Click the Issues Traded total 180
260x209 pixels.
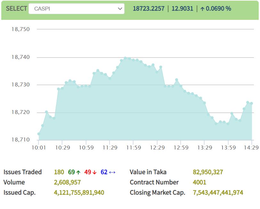pos(59,172)
